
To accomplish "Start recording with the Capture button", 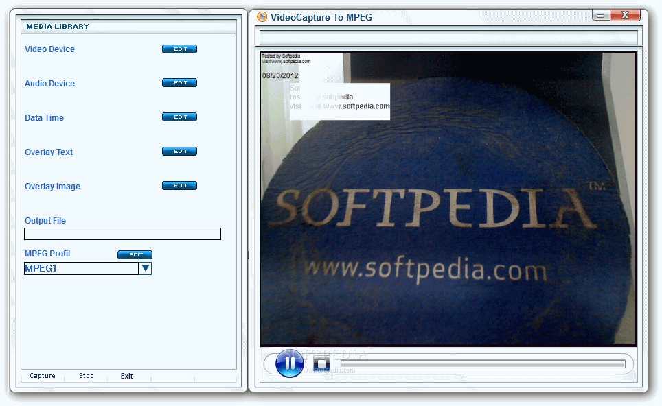I will point(42,376).
